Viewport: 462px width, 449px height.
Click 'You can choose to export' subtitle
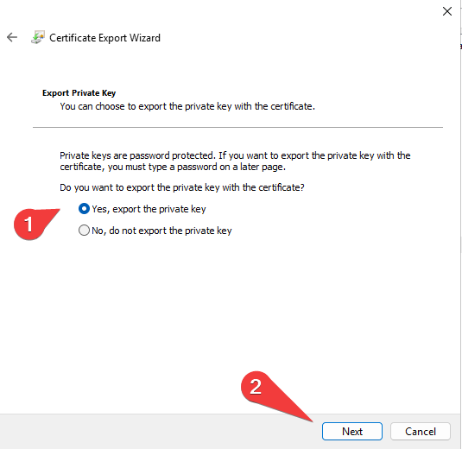187,106
